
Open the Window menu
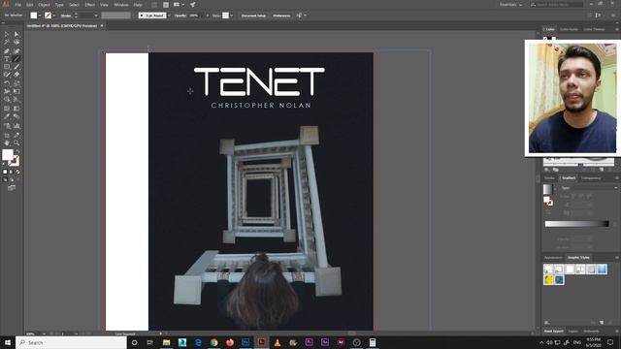120,5
